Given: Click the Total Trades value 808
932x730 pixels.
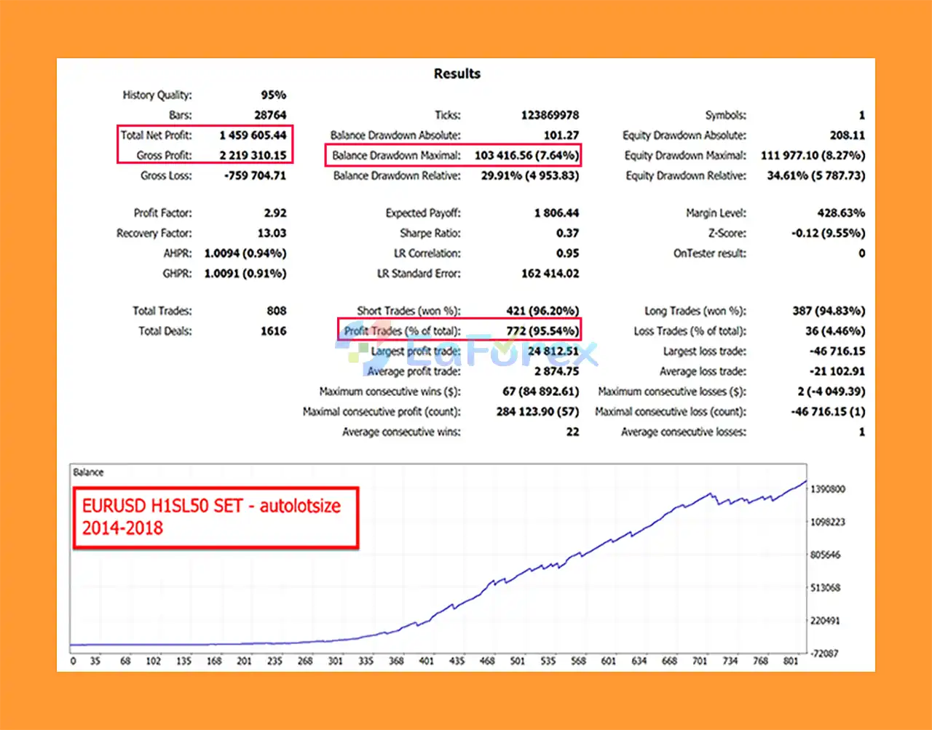Looking at the screenshot, I should [276, 311].
